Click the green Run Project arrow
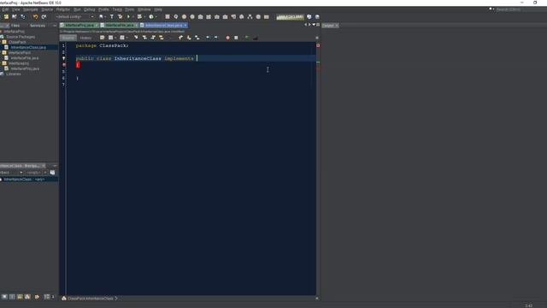This screenshot has width=547, height=308. tap(128, 17)
